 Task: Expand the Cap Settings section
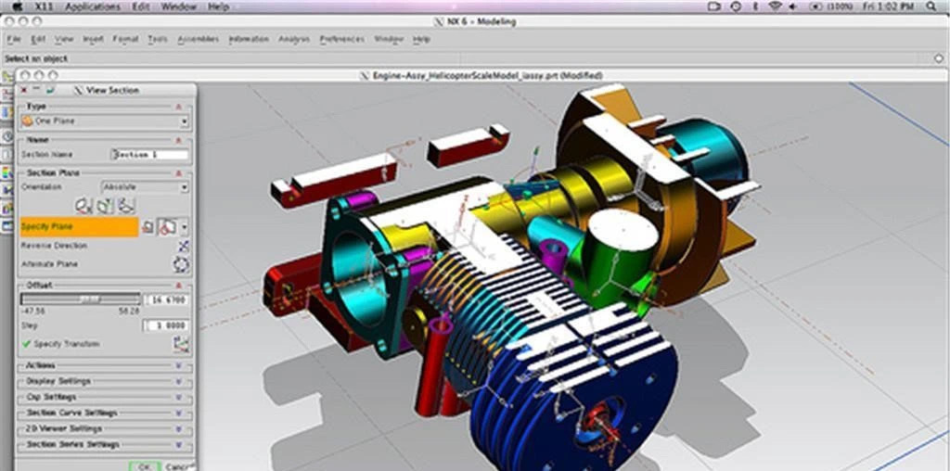(x=179, y=397)
